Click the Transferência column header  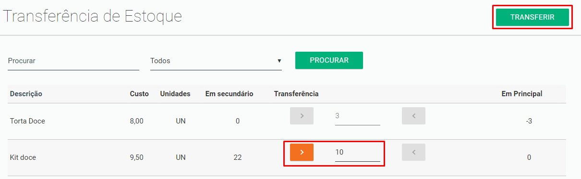coord(296,94)
